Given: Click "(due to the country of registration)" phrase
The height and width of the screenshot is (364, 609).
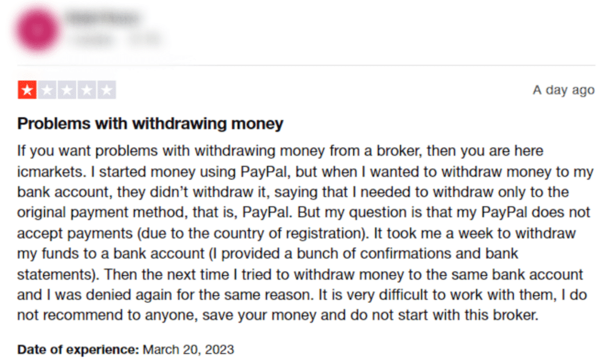Looking at the screenshot, I should [x=252, y=233].
